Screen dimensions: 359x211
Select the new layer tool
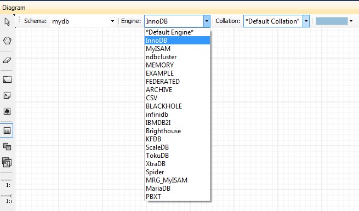(x=7, y=79)
